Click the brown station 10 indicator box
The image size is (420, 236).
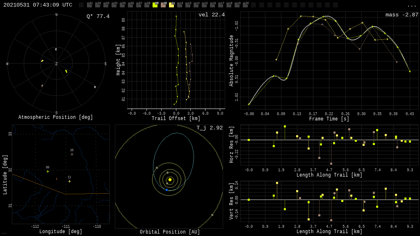pos(163,5)
